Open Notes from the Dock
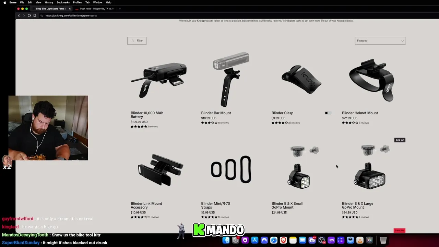This screenshot has width=439, height=247. [x=293, y=240]
